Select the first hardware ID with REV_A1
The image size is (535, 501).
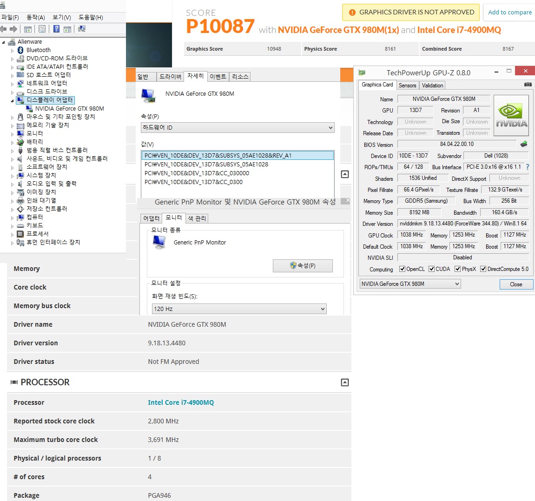238,156
